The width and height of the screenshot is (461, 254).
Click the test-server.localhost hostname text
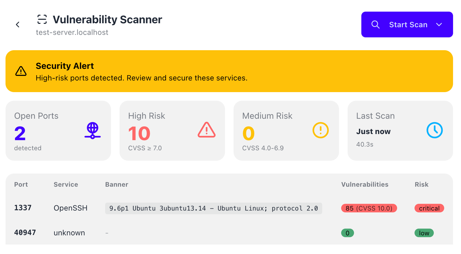pos(72,32)
